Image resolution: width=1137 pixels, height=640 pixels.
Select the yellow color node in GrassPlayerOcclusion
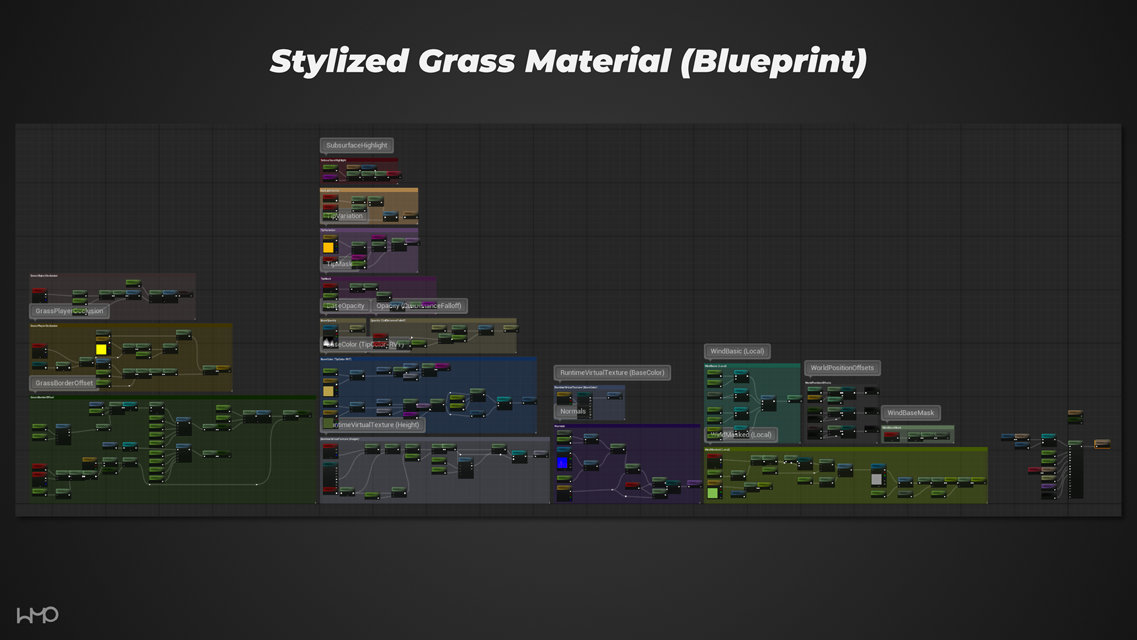tap(101, 350)
